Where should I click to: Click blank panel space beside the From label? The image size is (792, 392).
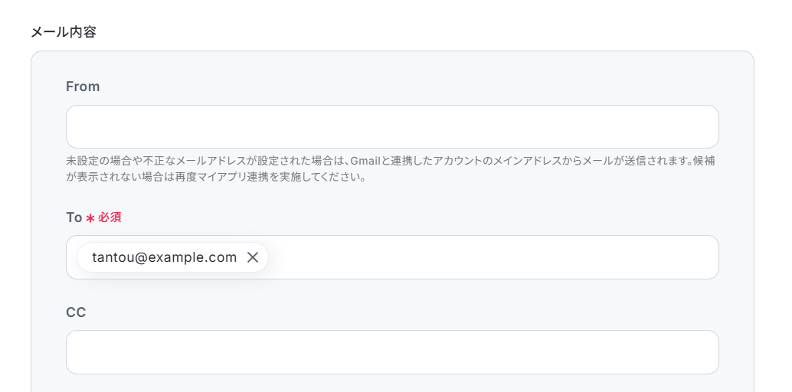(404, 87)
